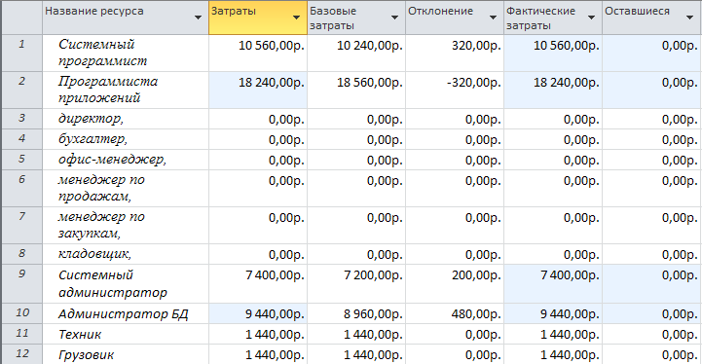Open the Название ресурса column filter dropdown
This screenshot has width=702, height=364.
[198, 18]
